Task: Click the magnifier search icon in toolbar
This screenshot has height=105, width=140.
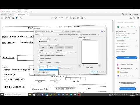Action: pos(20,18)
